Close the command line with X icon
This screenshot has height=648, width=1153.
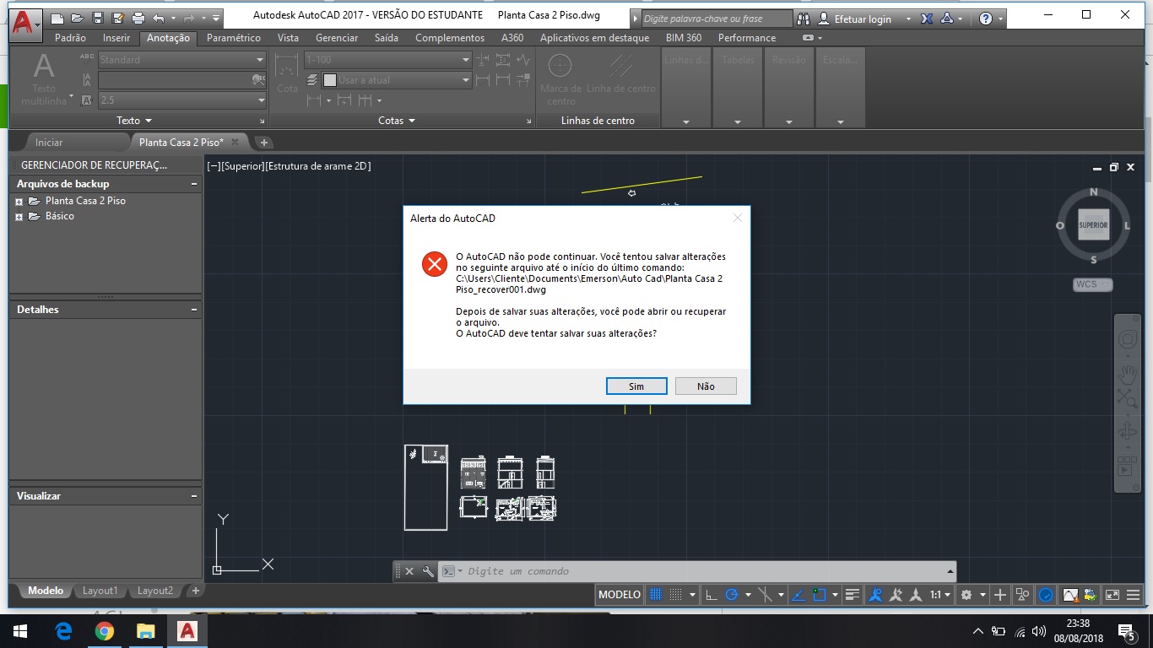(x=409, y=571)
